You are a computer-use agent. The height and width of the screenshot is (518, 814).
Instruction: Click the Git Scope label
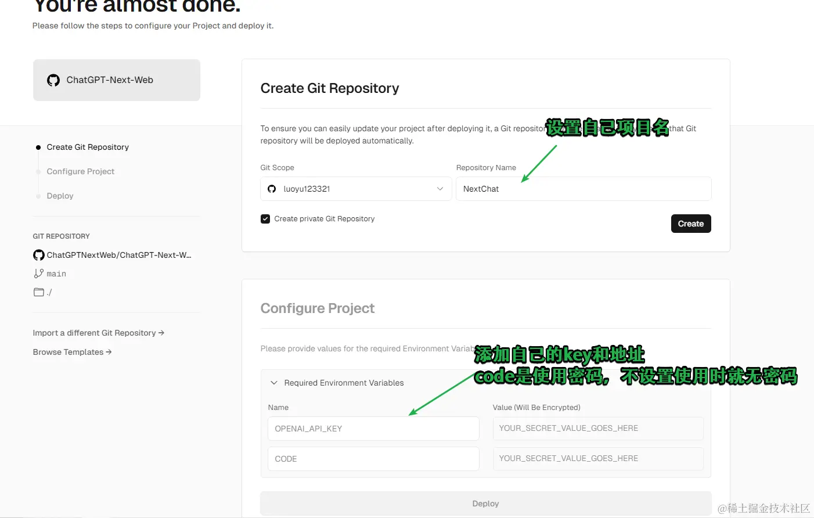(x=277, y=167)
